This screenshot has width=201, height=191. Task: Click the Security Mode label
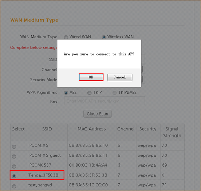pos(44,80)
